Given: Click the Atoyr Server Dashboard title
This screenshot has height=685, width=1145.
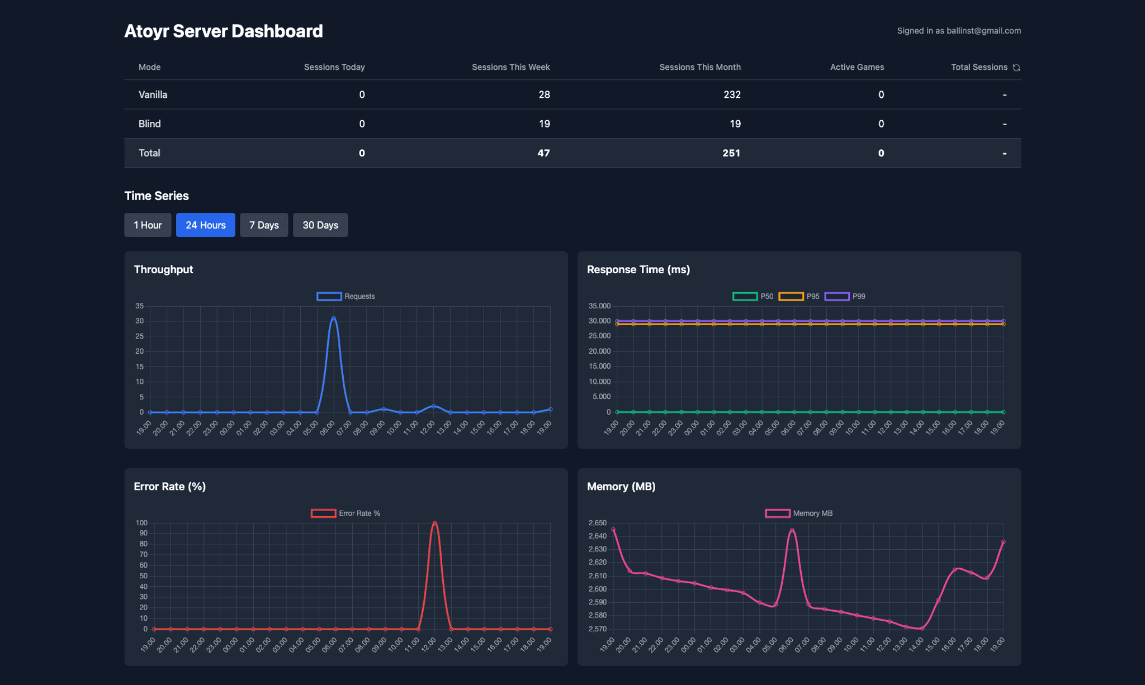Looking at the screenshot, I should [x=223, y=31].
